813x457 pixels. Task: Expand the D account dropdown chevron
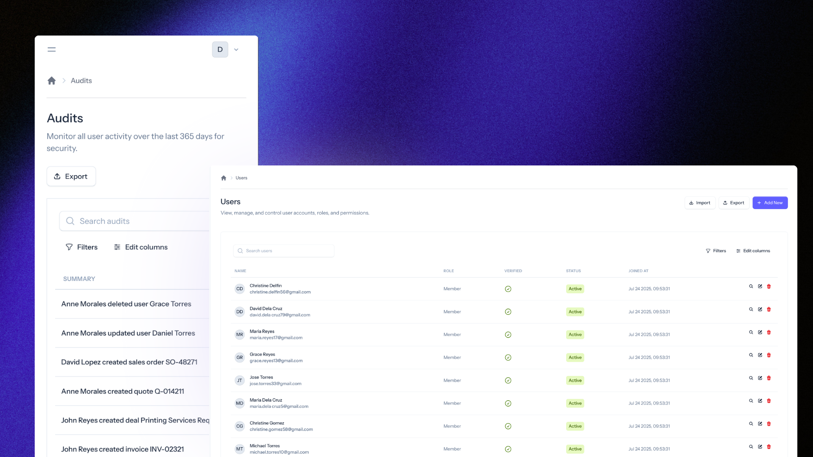point(236,50)
